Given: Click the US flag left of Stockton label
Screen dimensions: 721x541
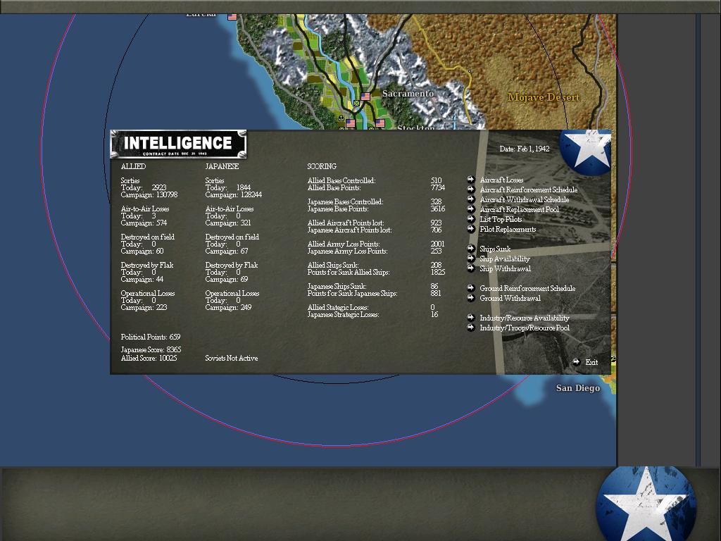Looking at the screenshot, I should click(x=380, y=123).
